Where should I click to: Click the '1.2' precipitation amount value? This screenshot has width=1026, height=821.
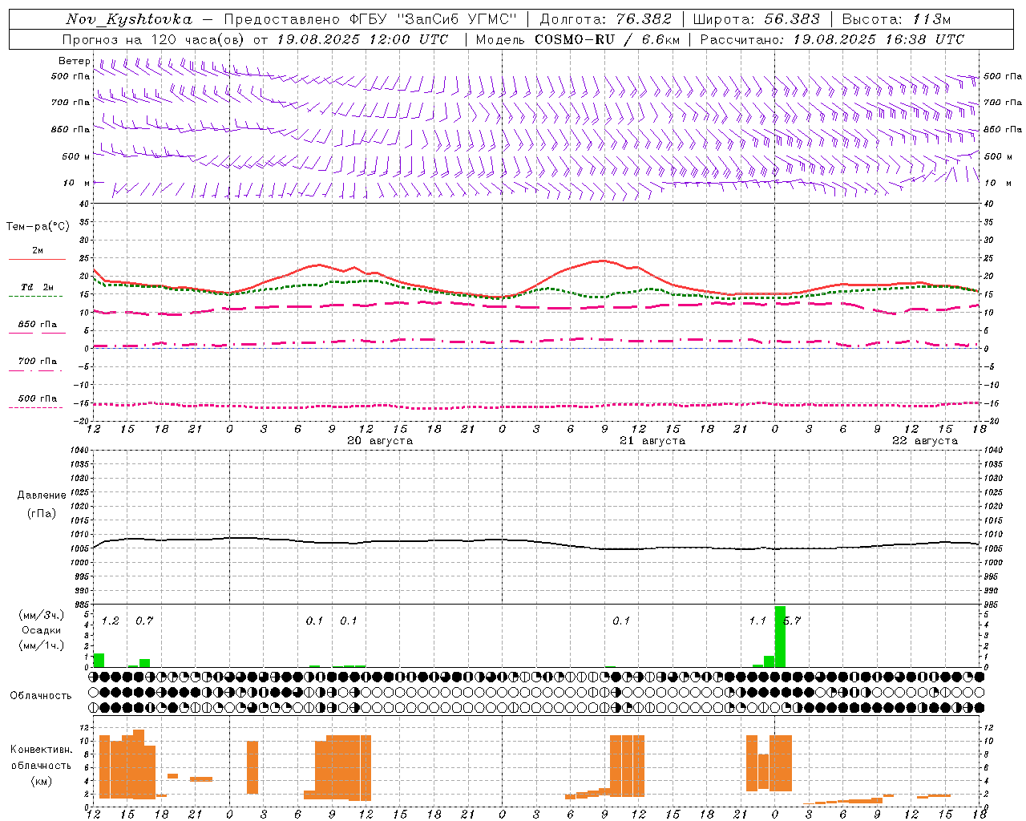[111, 621]
